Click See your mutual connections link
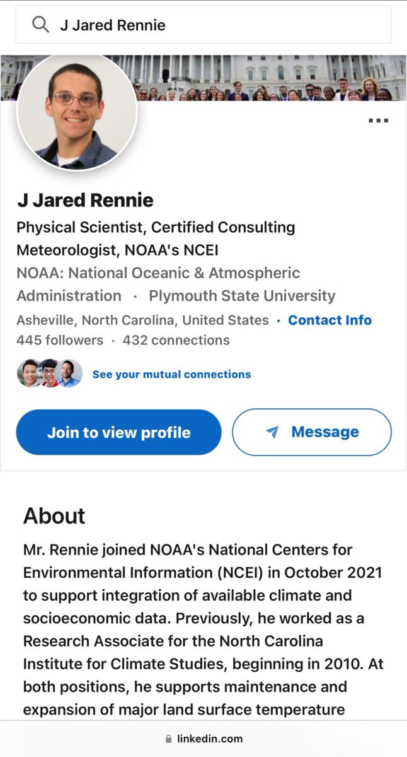 click(x=171, y=374)
